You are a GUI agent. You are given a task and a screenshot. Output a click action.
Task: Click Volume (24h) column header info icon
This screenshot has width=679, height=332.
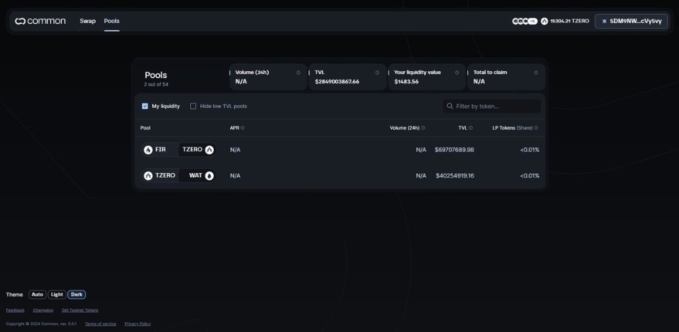tap(423, 128)
